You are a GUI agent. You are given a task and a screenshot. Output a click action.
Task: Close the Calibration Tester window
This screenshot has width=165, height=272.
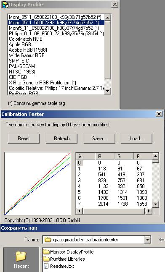tap(159, 114)
